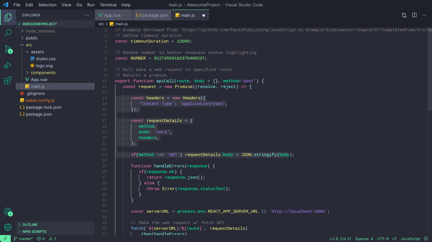Open the File menu
432x242 pixels.
click(x=17, y=5)
